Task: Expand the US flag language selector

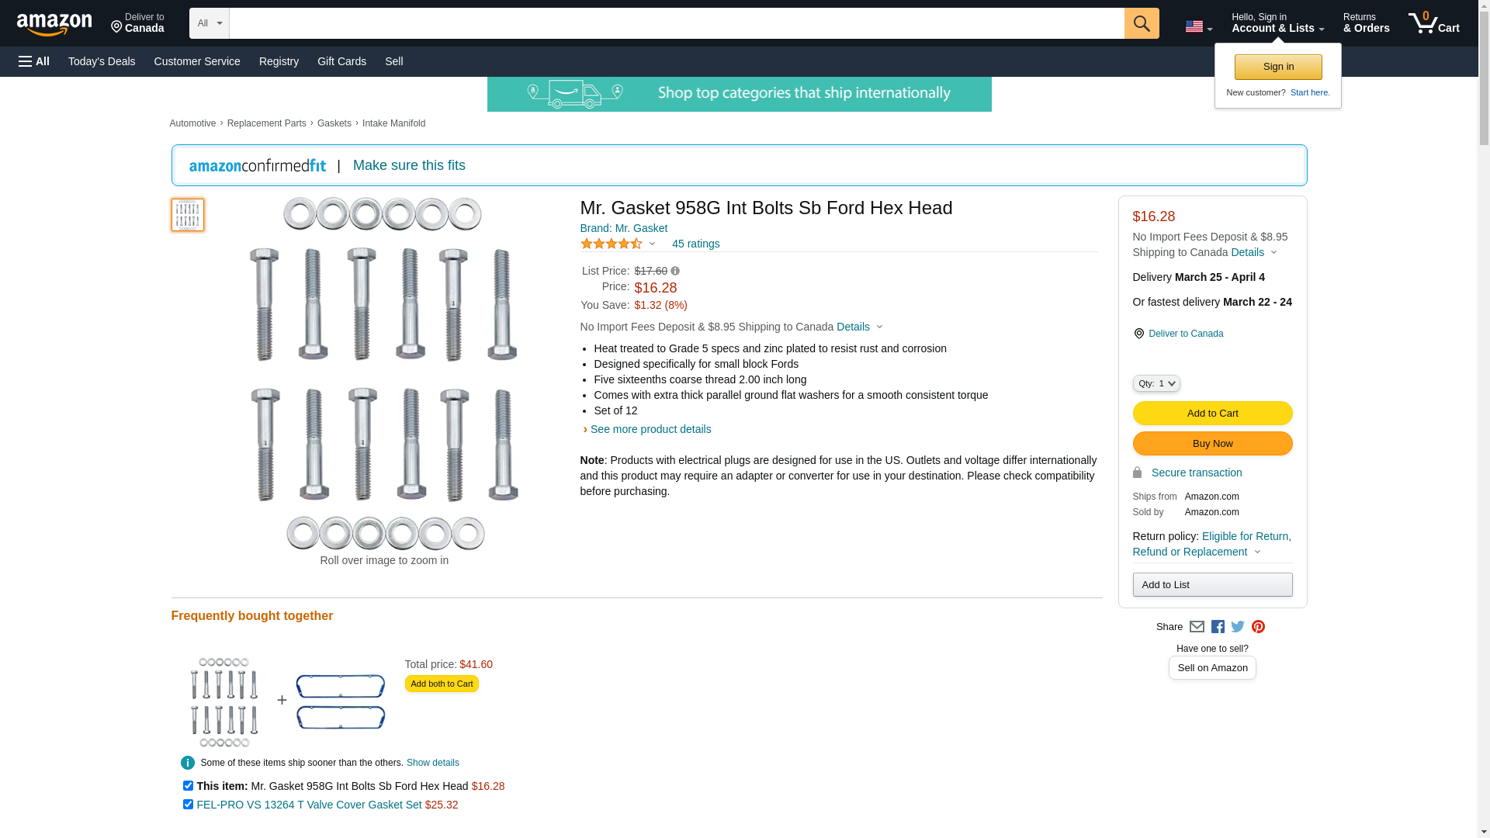Action: click(1198, 27)
